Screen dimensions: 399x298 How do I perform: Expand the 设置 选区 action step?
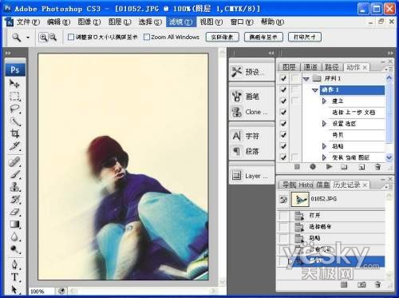pyautogui.click(x=324, y=124)
